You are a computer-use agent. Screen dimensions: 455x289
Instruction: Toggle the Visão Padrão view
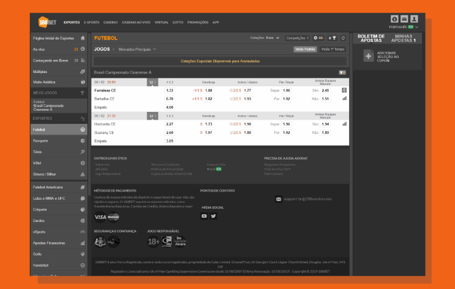coord(305,49)
